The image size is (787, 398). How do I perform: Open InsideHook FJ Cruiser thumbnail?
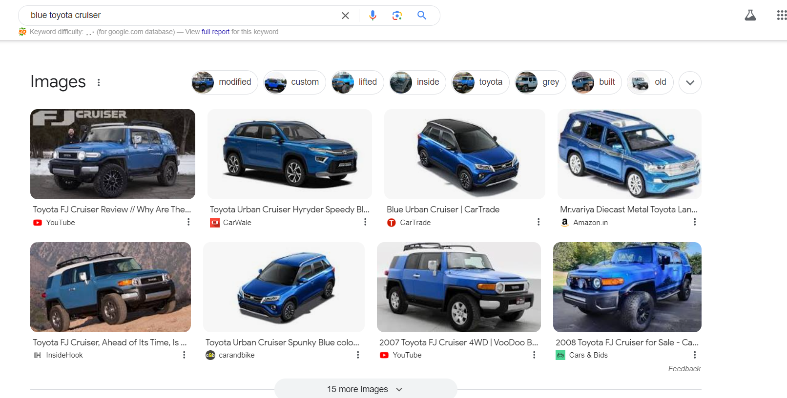(110, 287)
